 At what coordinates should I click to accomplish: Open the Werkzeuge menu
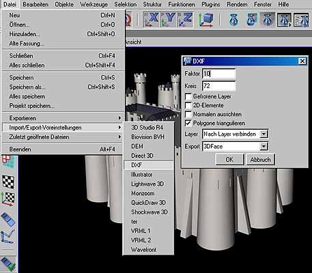94,4
